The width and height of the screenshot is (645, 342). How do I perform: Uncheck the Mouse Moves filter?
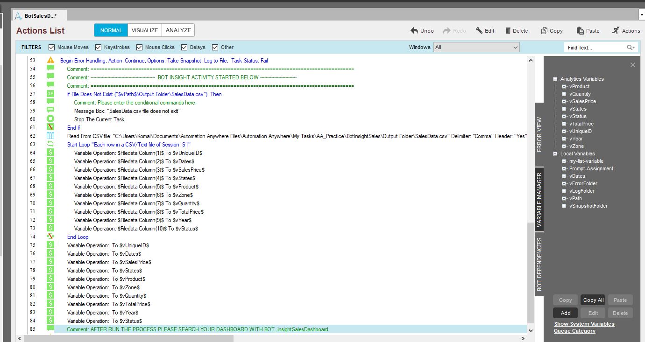click(52, 47)
